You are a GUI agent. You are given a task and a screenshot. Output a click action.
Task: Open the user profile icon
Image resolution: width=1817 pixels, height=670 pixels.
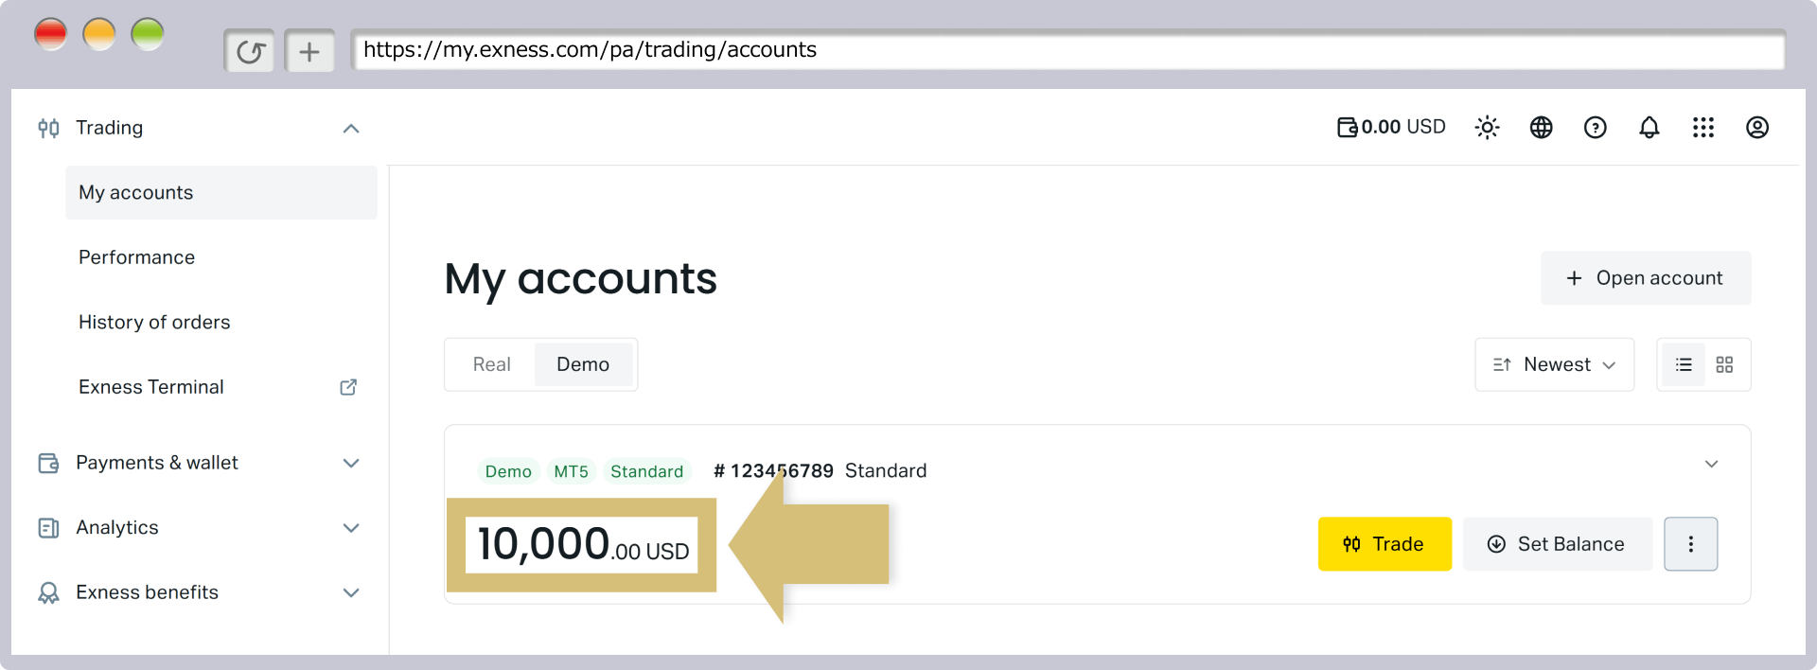coord(1756,127)
